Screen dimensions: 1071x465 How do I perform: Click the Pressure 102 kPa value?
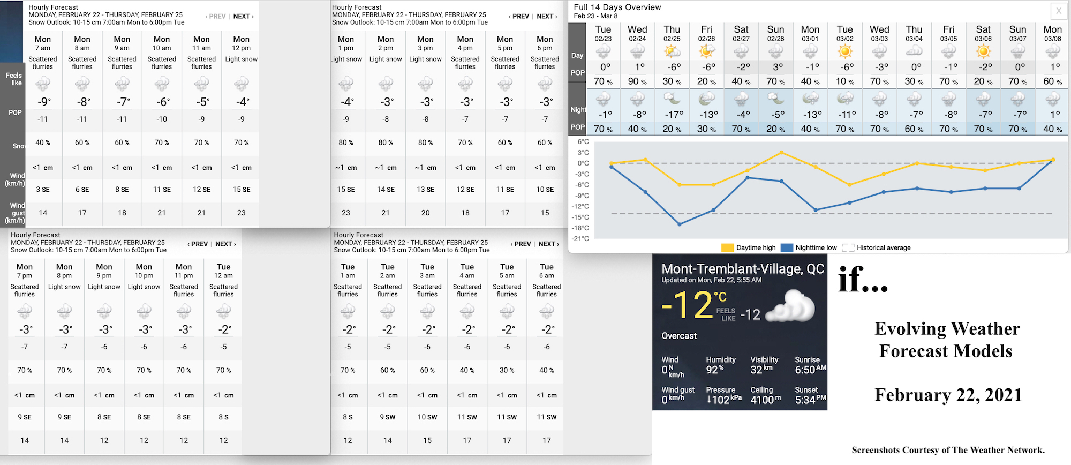[723, 400]
